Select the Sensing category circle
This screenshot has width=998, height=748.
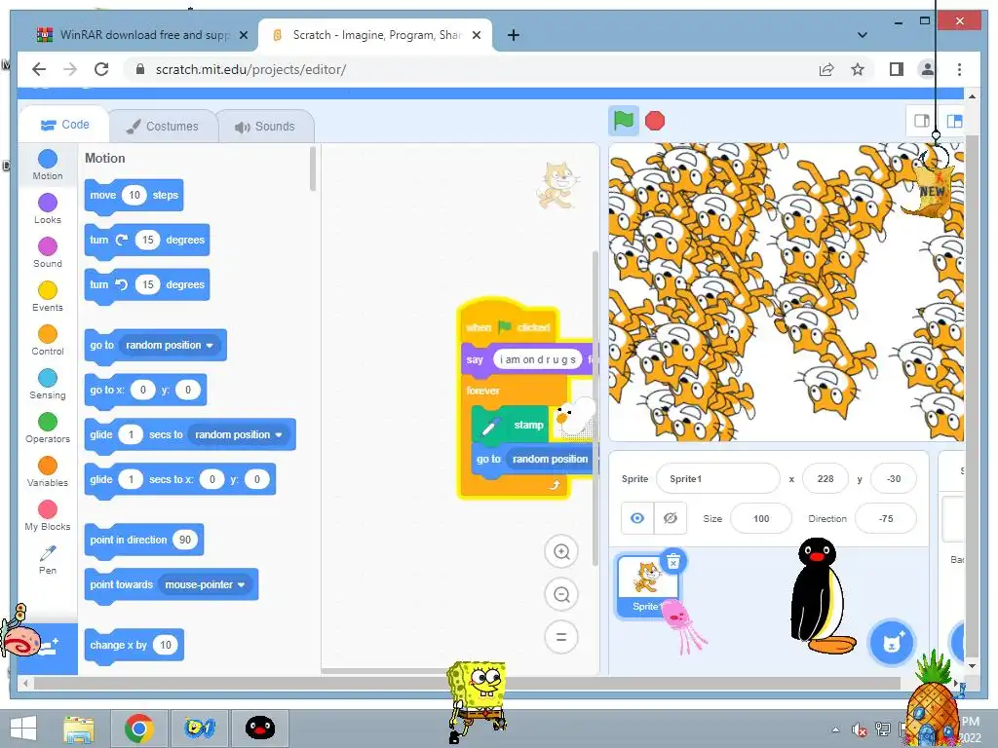point(48,378)
